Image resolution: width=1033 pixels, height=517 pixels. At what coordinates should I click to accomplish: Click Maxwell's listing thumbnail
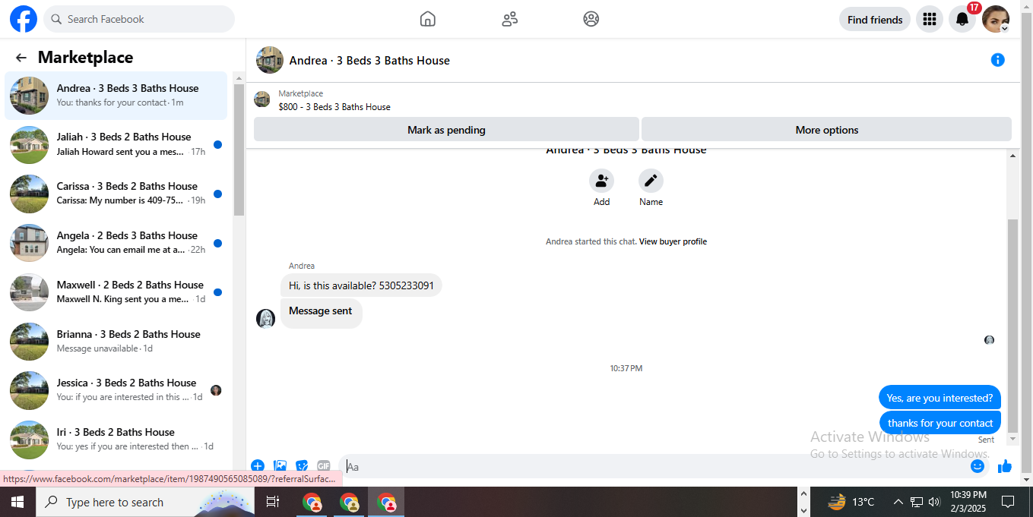point(30,293)
